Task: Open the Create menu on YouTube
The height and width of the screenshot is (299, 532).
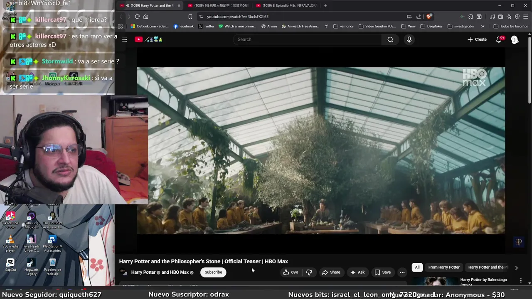Action: coord(477,39)
